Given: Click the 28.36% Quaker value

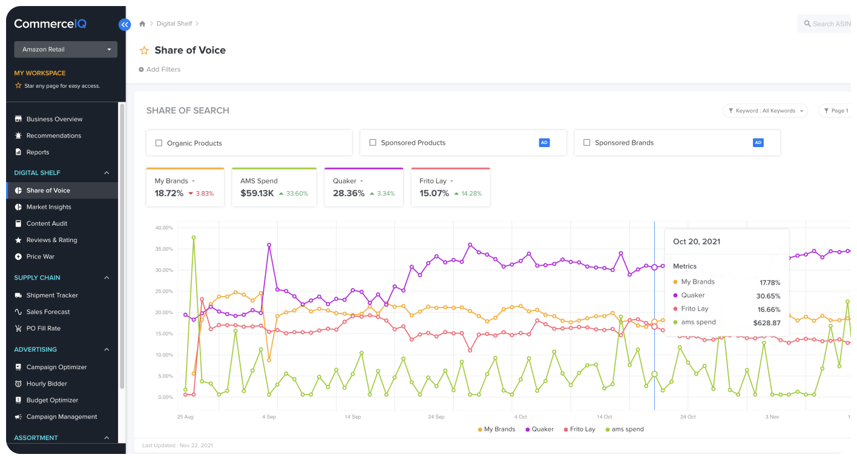Looking at the screenshot, I should [x=349, y=194].
